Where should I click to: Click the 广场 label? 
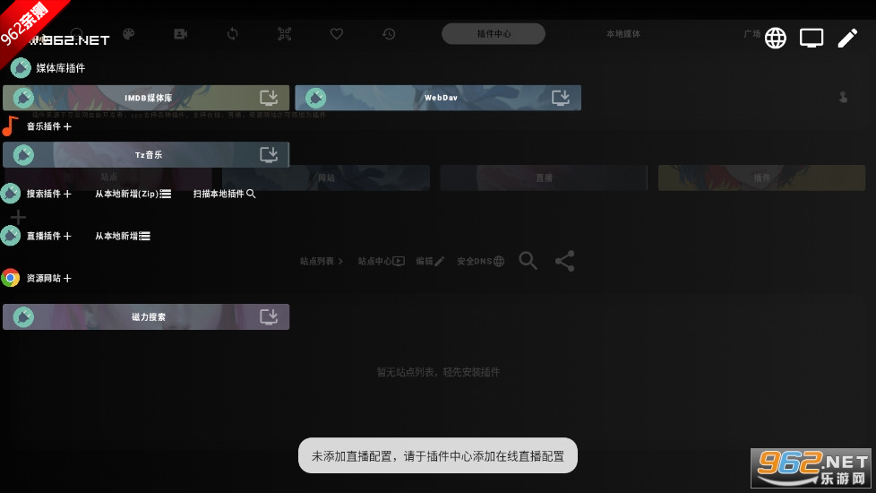[752, 33]
